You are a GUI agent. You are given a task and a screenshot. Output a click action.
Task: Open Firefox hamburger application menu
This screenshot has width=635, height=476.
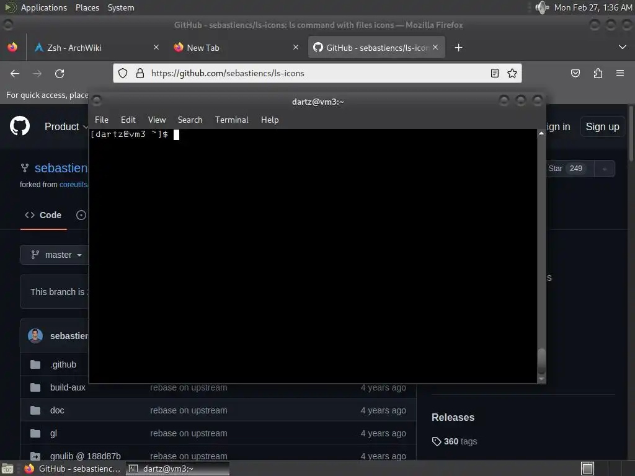click(620, 73)
